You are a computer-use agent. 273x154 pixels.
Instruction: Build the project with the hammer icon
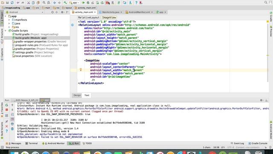coord(65,3)
